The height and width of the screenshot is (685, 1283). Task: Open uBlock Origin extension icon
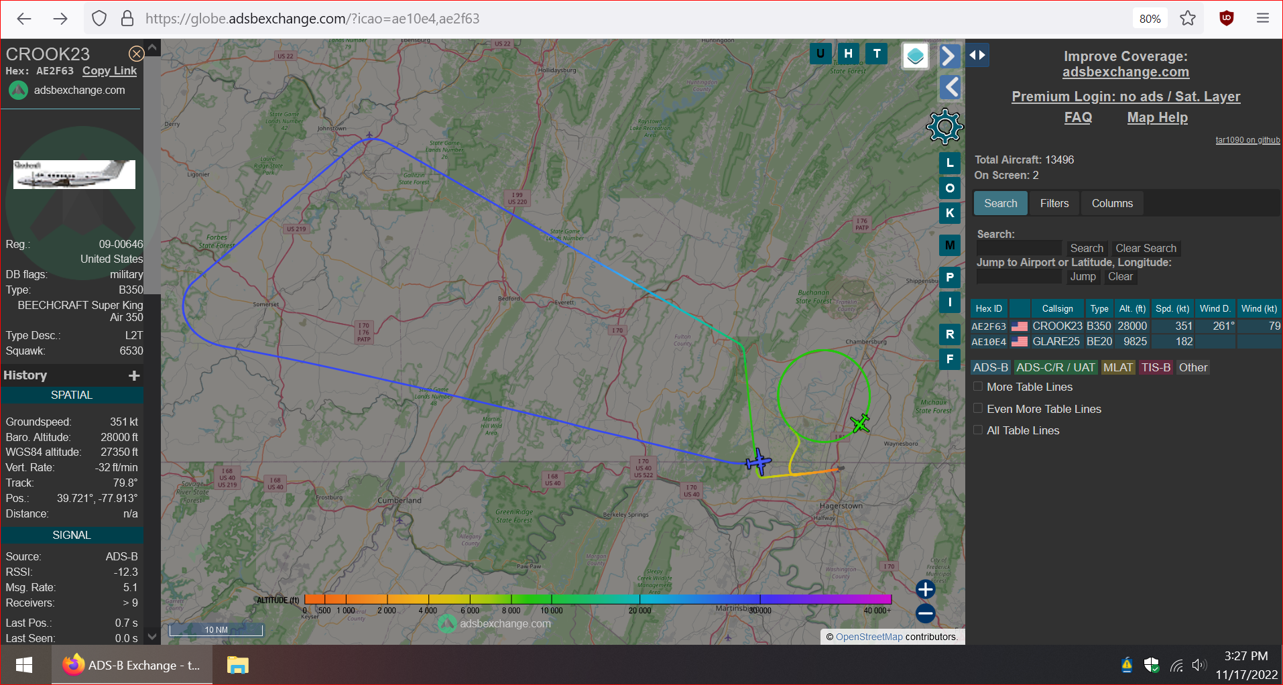pyautogui.click(x=1227, y=19)
